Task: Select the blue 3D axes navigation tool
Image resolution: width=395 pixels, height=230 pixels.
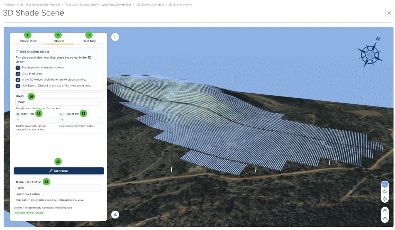Action: pyautogui.click(x=385, y=184)
